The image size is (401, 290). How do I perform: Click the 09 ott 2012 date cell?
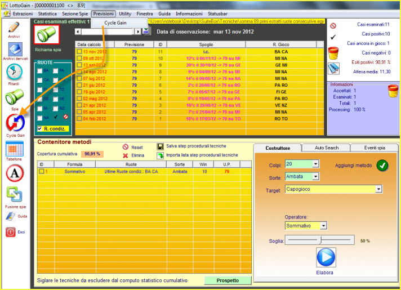tap(95, 59)
